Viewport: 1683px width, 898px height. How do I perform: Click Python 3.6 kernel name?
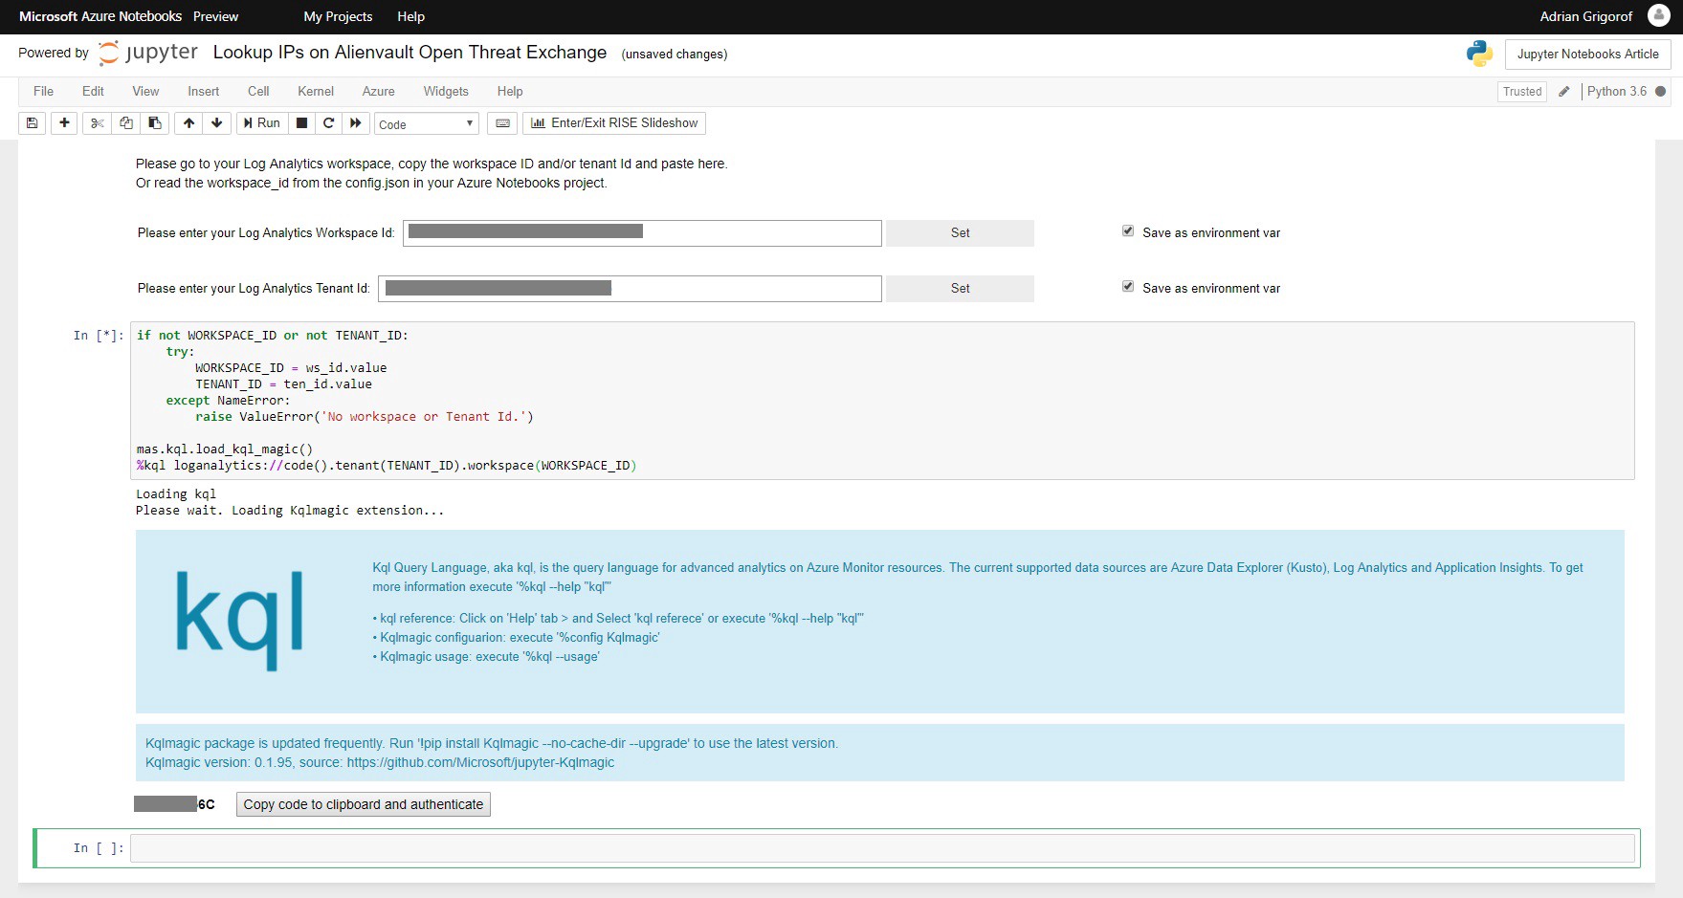coord(1616,92)
